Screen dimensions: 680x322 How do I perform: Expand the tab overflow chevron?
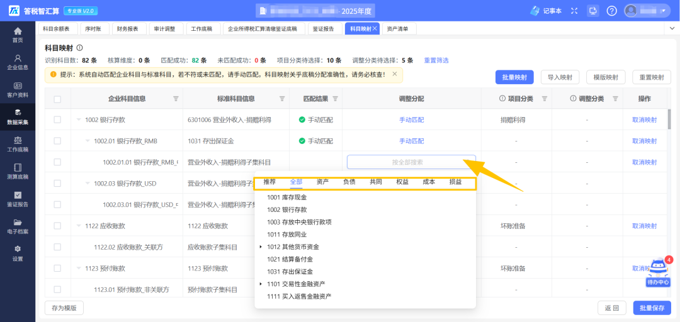pyautogui.click(x=672, y=28)
